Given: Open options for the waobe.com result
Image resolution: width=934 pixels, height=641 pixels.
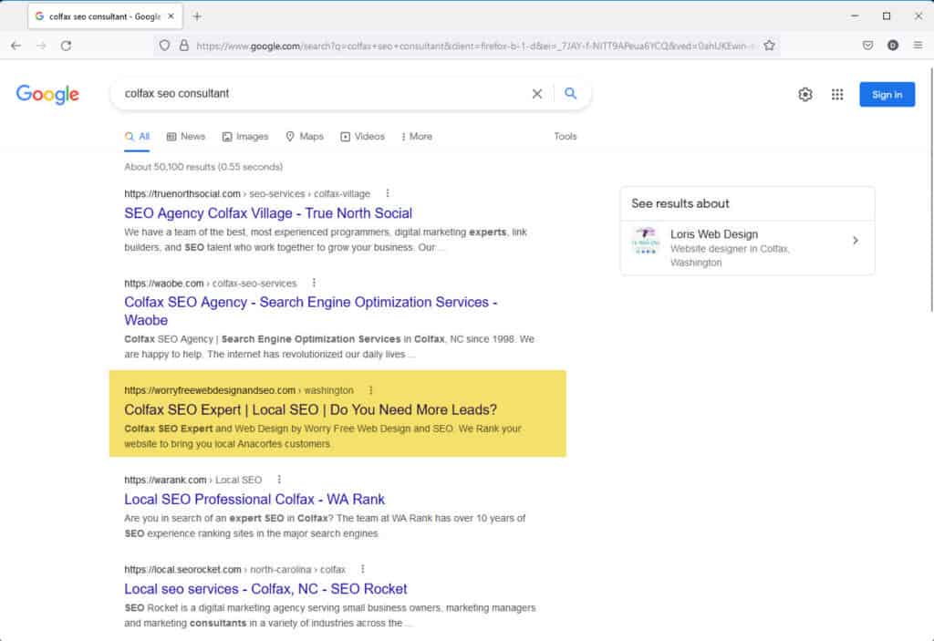Looking at the screenshot, I should pyautogui.click(x=314, y=283).
